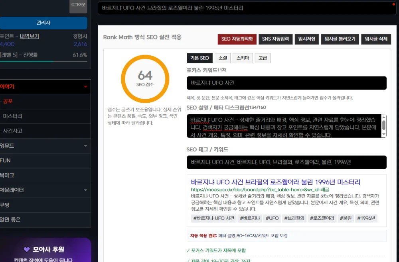Collapse the 이야기 menu using its red arrow
The image size is (399, 262).
pos(85,87)
